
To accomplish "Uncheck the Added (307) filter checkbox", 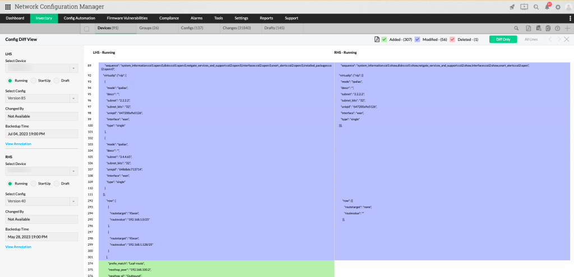I will [x=385, y=39].
